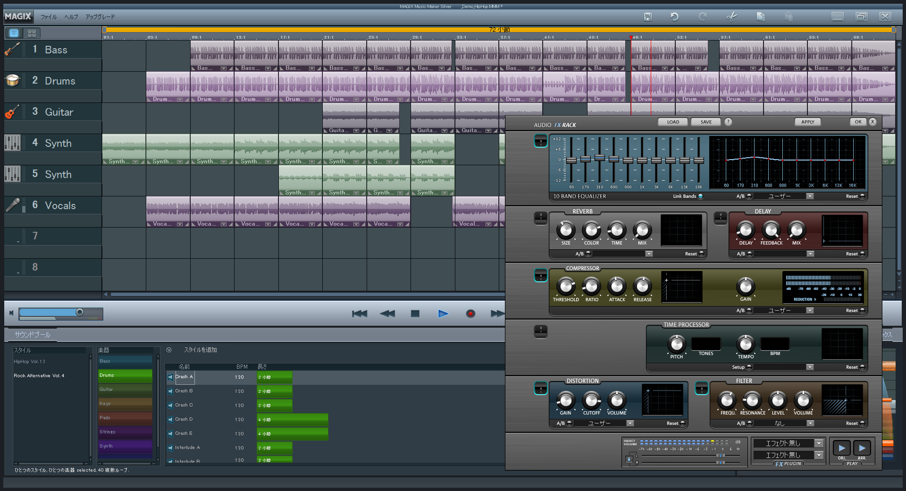906x491 pixels.
Task: Adjust 60 Hz equalizer band fader
Action: [571, 161]
